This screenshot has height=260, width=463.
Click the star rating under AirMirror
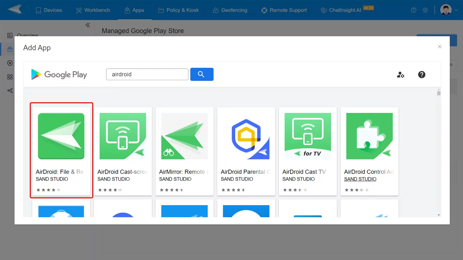(x=172, y=190)
